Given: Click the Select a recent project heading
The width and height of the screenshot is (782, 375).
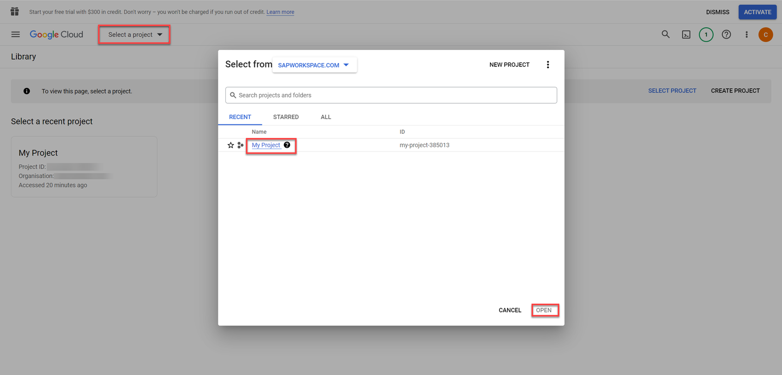Looking at the screenshot, I should [x=52, y=121].
